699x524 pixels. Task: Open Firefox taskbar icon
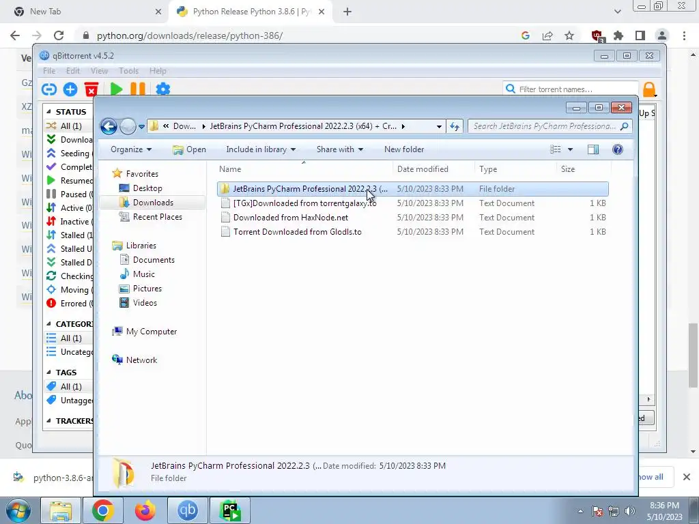[x=145, y=510]
